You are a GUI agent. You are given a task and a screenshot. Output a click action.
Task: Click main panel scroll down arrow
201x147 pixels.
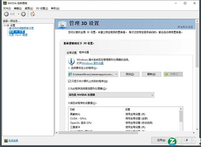[x=197, y=129]
